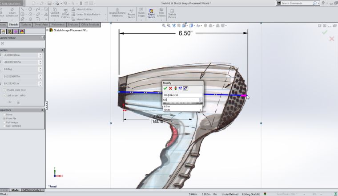Viewport: 338px width, 196px height.
Task: Toggle the Mark for drawing icon in Modify
Action: (185, 88)
